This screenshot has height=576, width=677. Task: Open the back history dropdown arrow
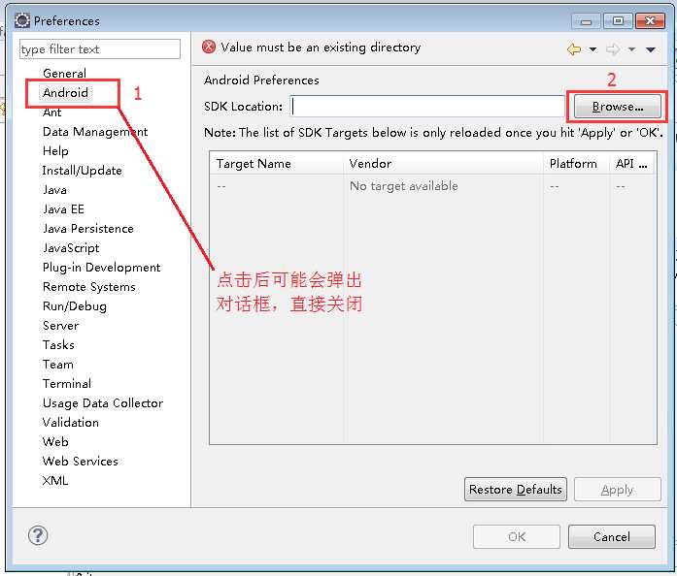coord(592,49)
